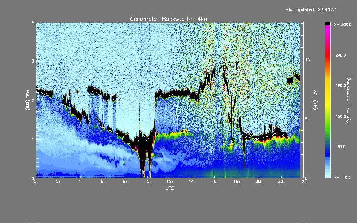The image size is (357, 223).
Task: Click the '20:' UTC hour tick label
Action: tap(259, 182)
